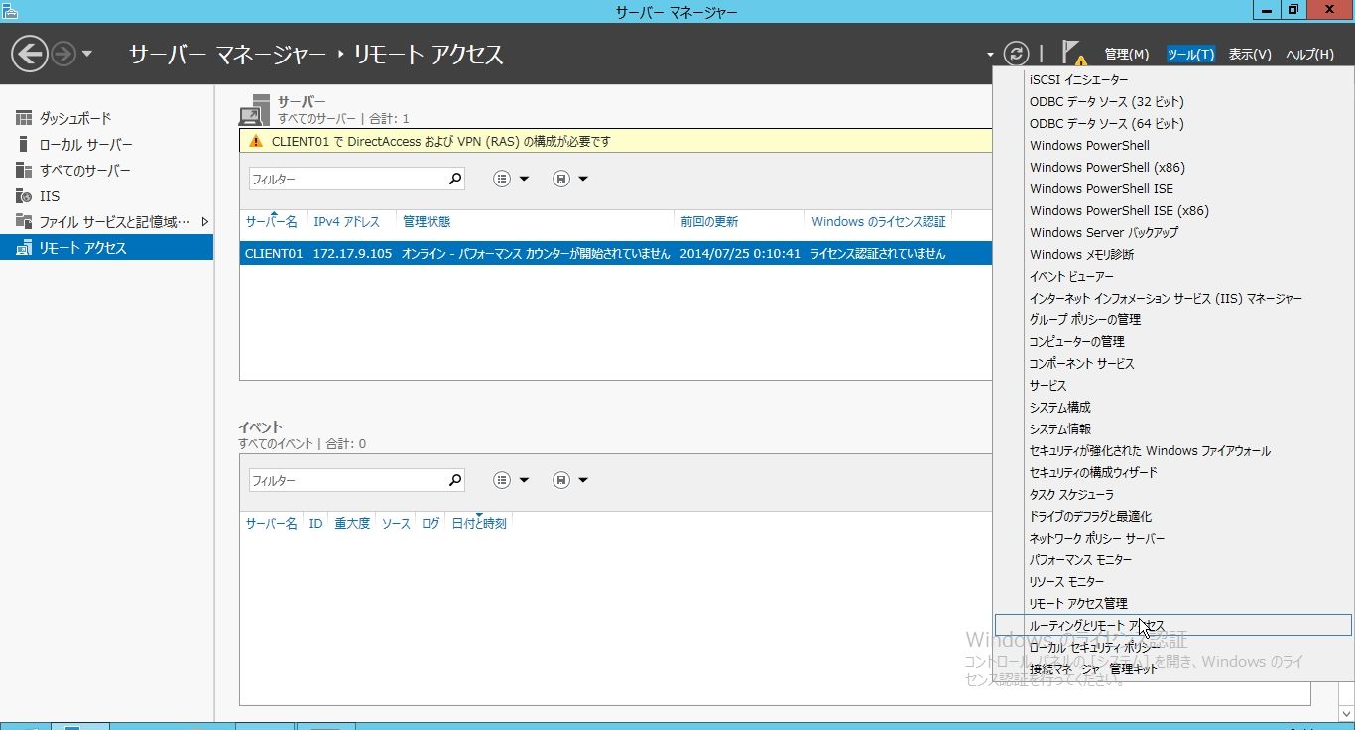Image resolution: width=1355 pixels, height=730 pixels.
Task: Run Windows メモリ診断
Action: click(x=1173, y=255)
